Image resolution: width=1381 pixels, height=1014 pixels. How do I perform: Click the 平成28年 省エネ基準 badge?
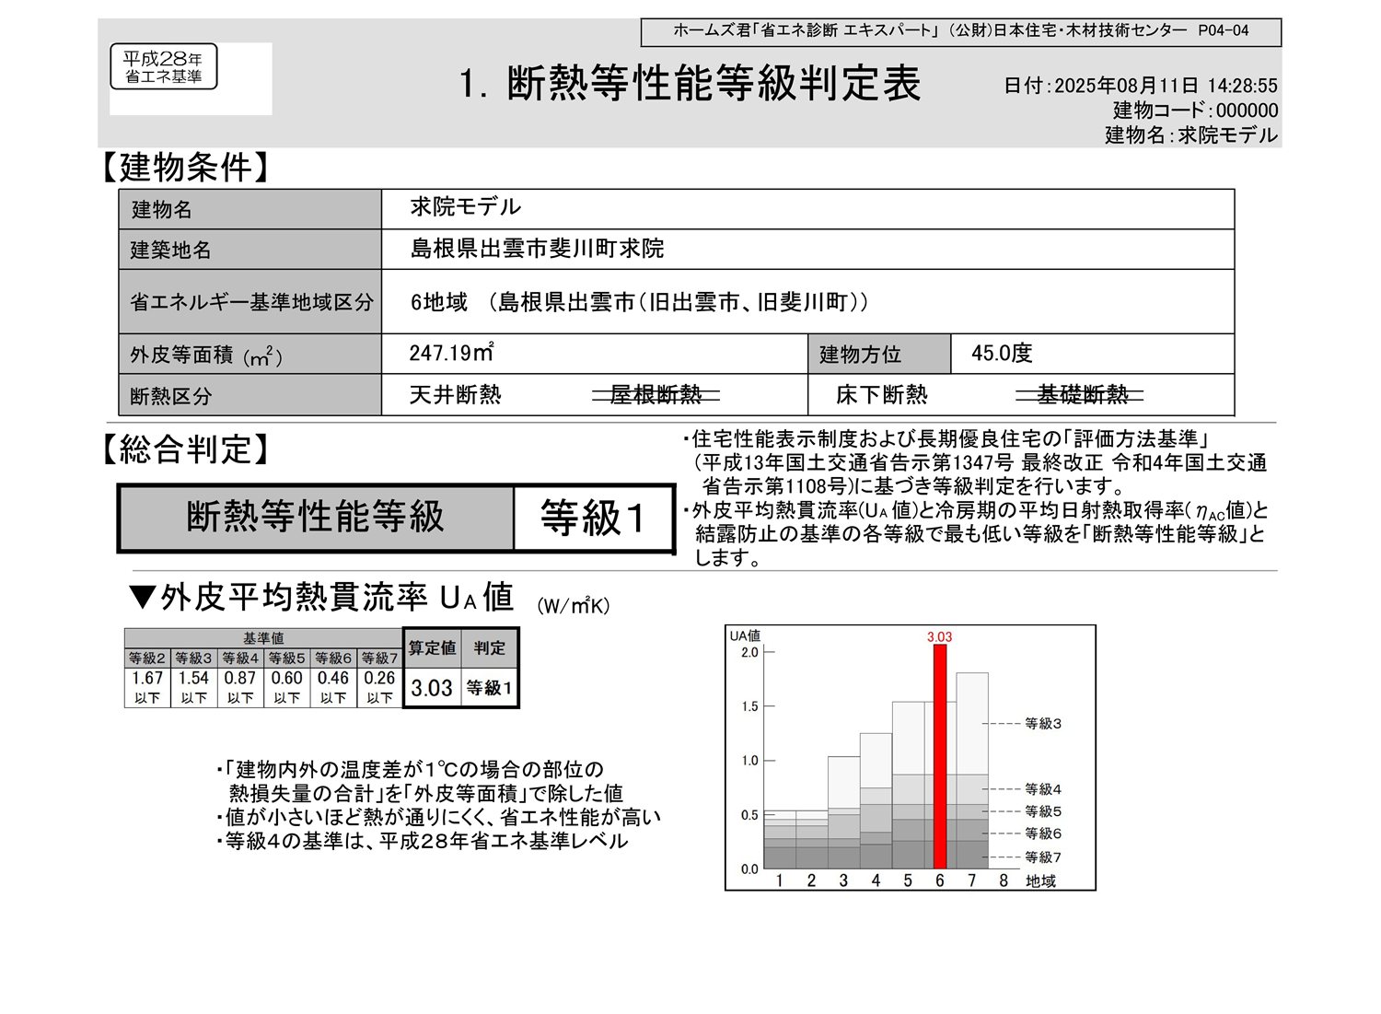(x=164, y=66)
